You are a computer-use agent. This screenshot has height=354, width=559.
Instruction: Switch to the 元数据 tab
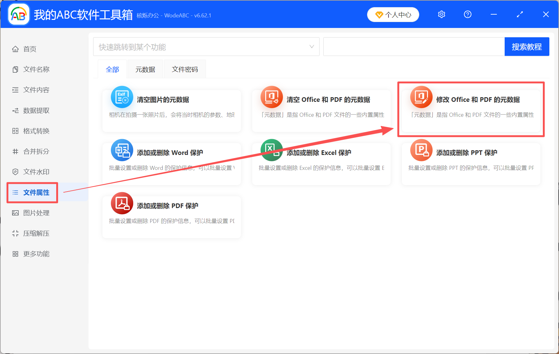tap(145, 69)
